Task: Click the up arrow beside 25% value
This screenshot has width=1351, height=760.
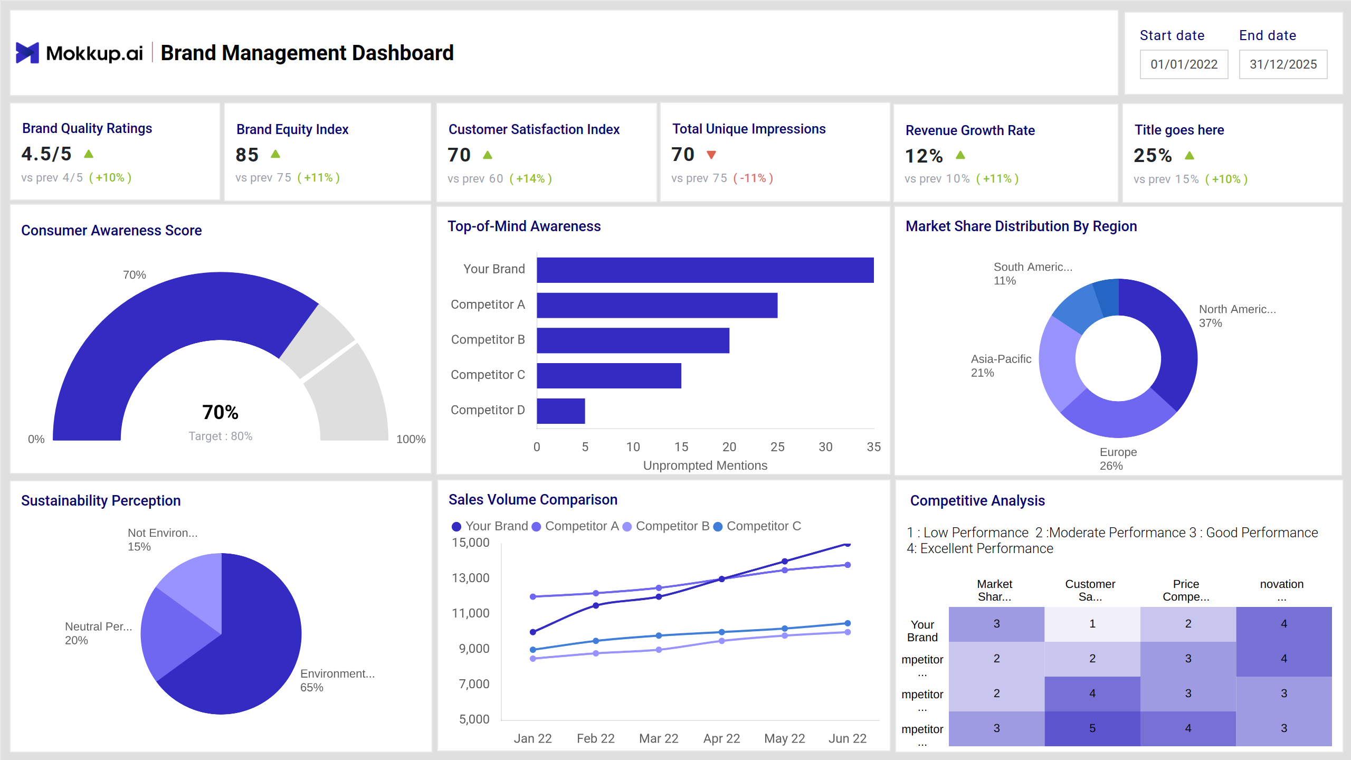Action: pyautogui.click(x=1190, y=155)
